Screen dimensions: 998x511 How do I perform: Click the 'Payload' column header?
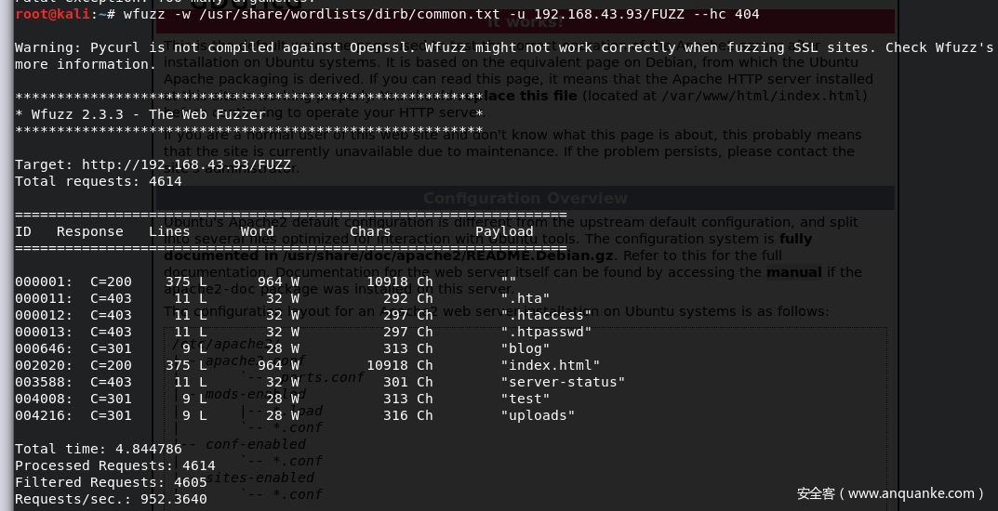pyautogui.click(x=504, y=231)
